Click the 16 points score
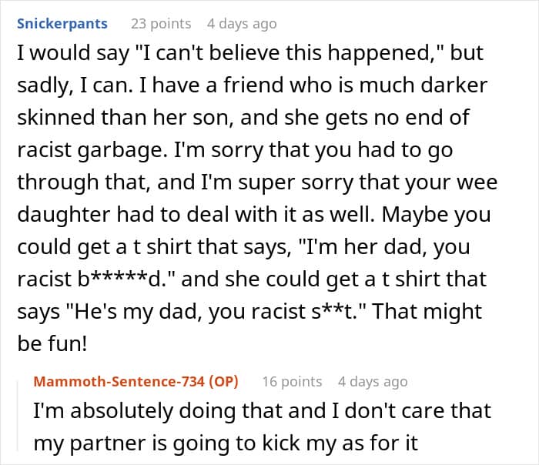This screenshot has height=465, width=539. click(x=292, y=381)
